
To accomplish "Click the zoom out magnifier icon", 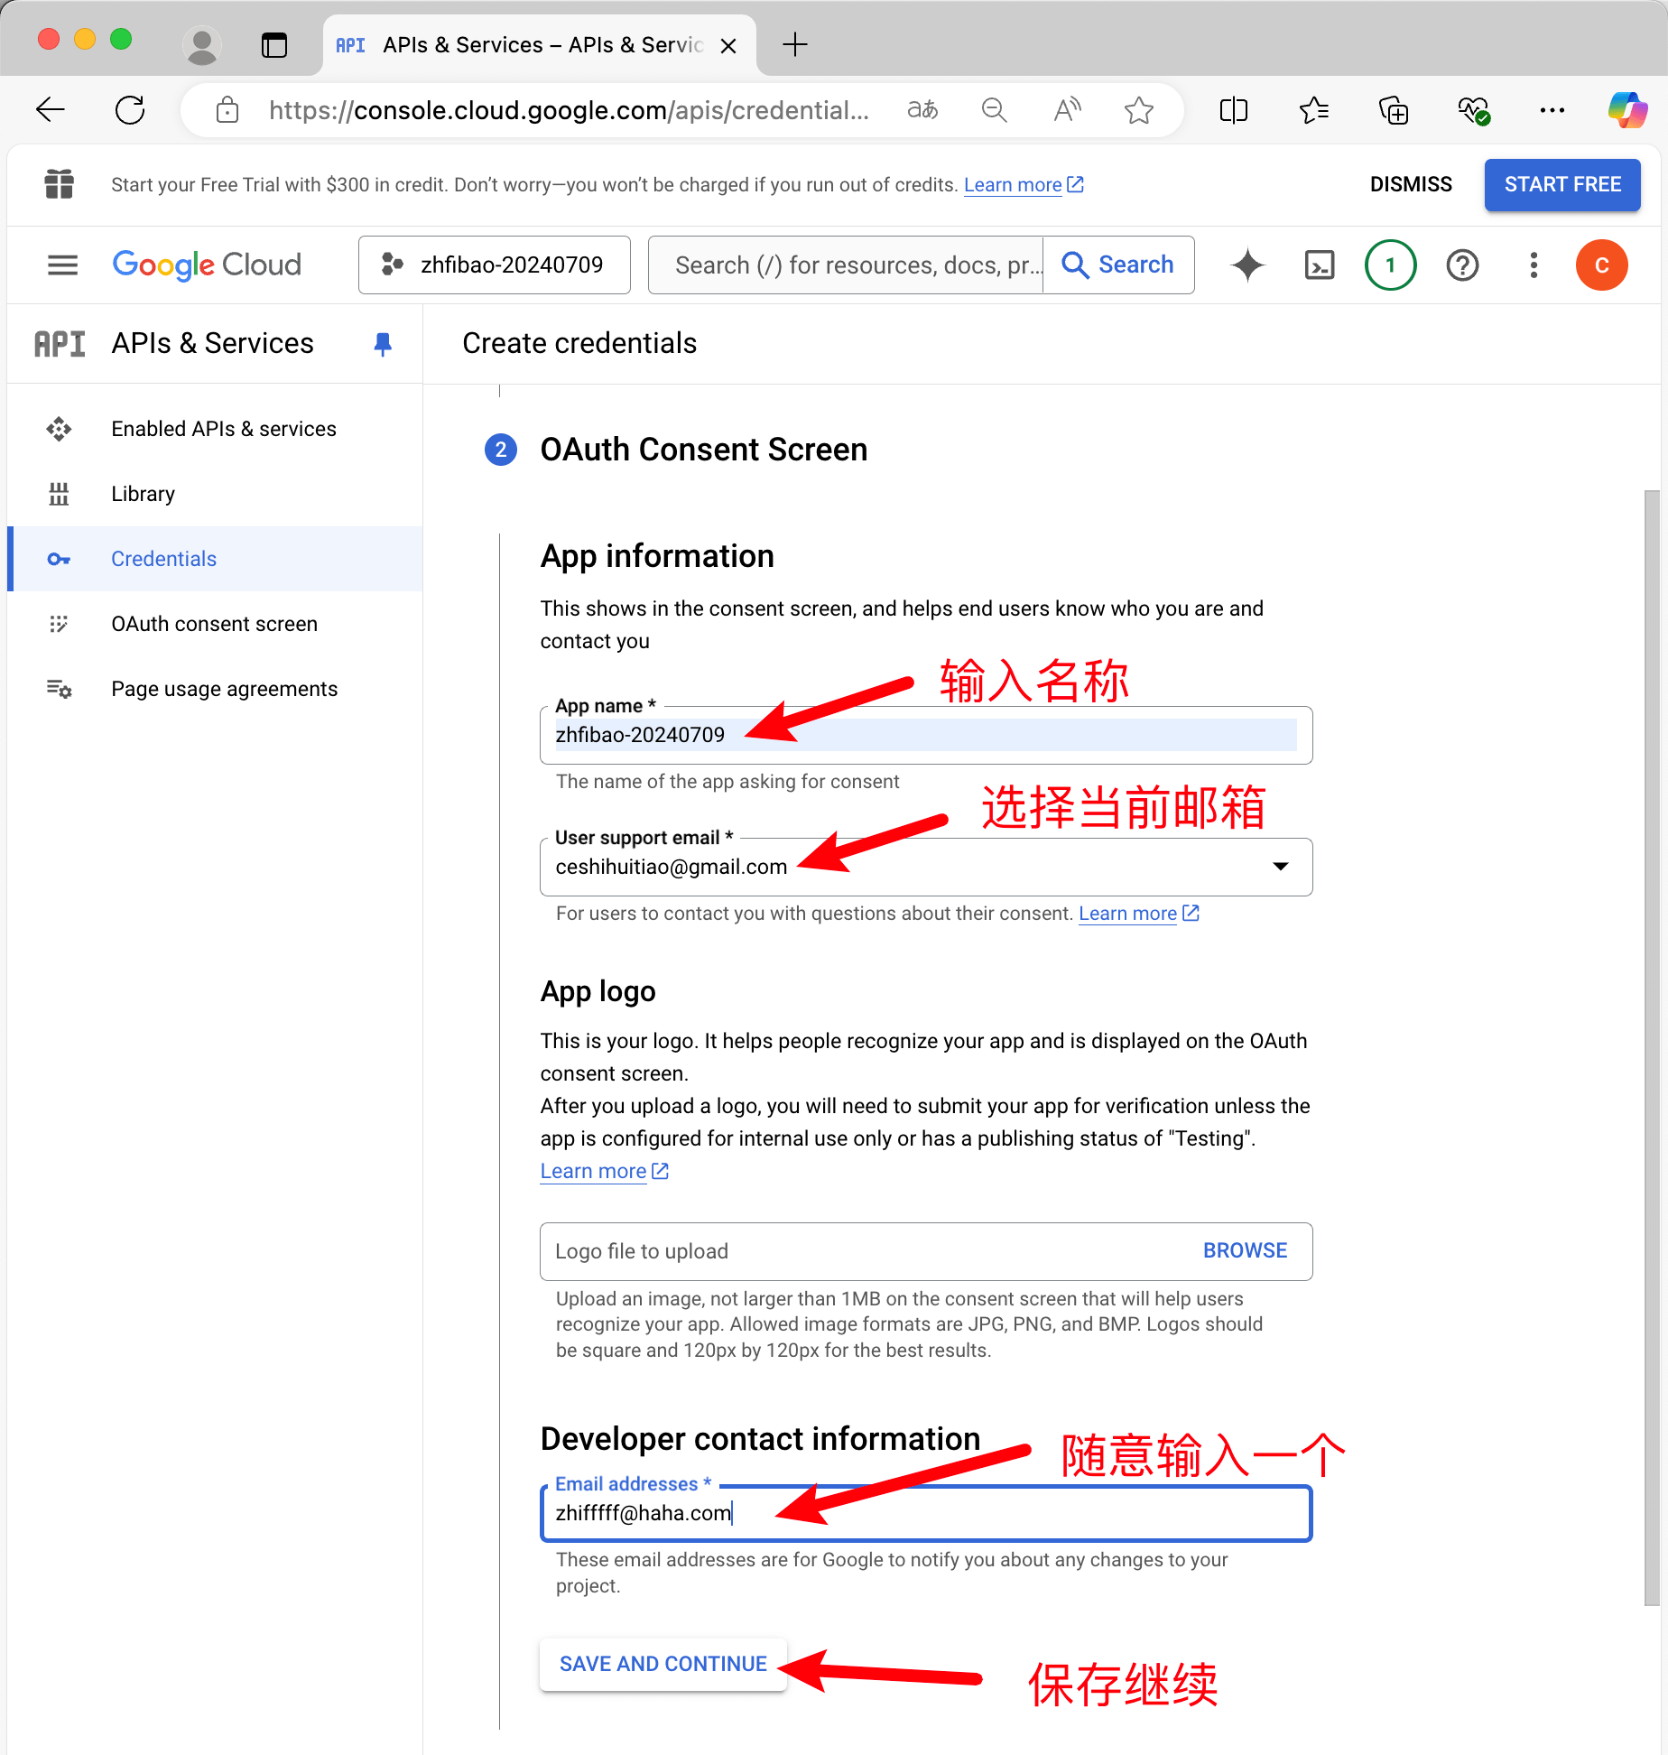I will tap(994, 110).
